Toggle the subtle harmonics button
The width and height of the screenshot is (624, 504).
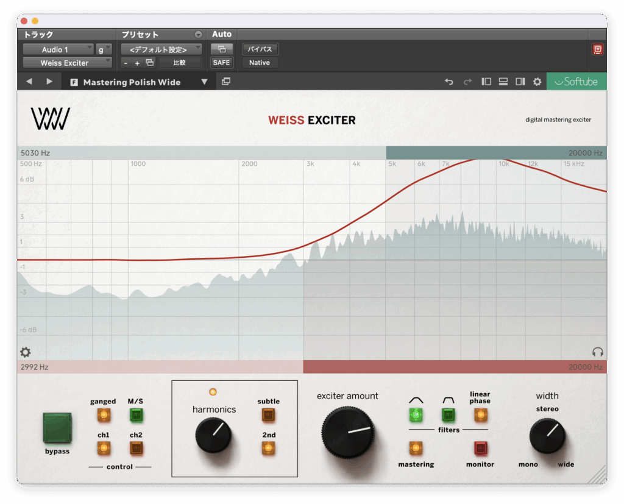pos(268,415)
